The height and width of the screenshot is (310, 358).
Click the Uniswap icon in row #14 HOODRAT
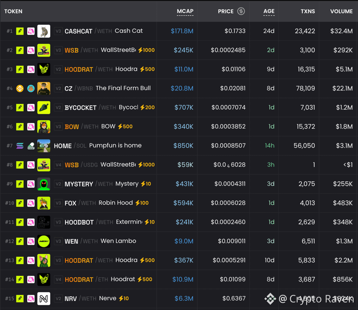click(31, 279)
